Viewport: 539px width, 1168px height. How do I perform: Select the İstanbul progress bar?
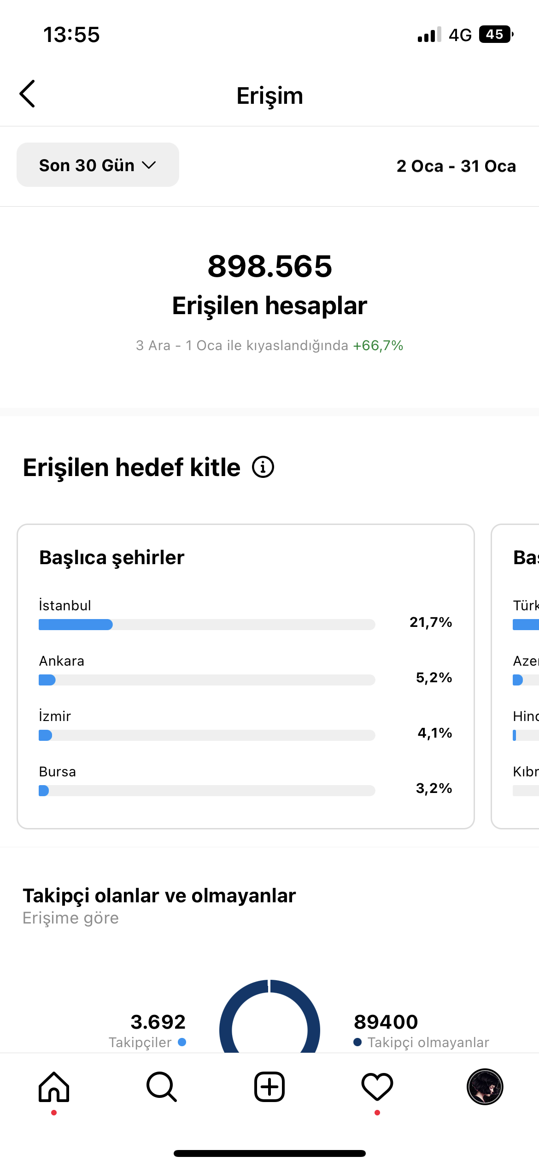click(x=207, y=625)
